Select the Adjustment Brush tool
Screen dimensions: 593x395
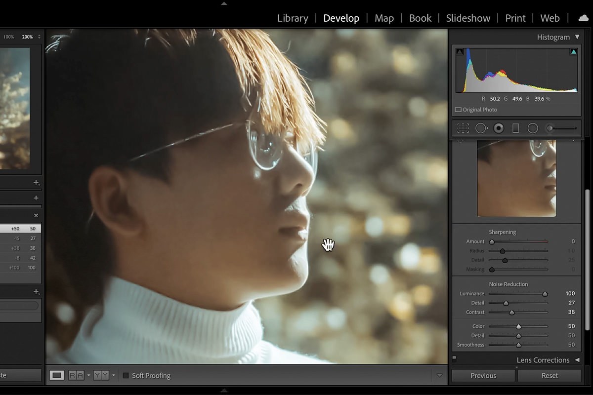[x=561, y=128]
